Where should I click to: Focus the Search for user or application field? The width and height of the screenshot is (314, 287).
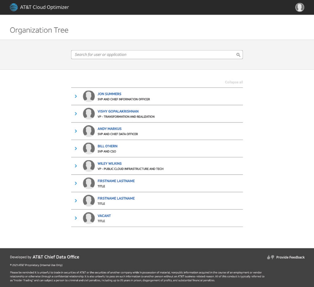pos(157,55)
